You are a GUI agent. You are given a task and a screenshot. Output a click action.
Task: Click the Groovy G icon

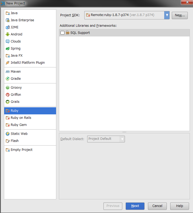(x=8, y=88)
